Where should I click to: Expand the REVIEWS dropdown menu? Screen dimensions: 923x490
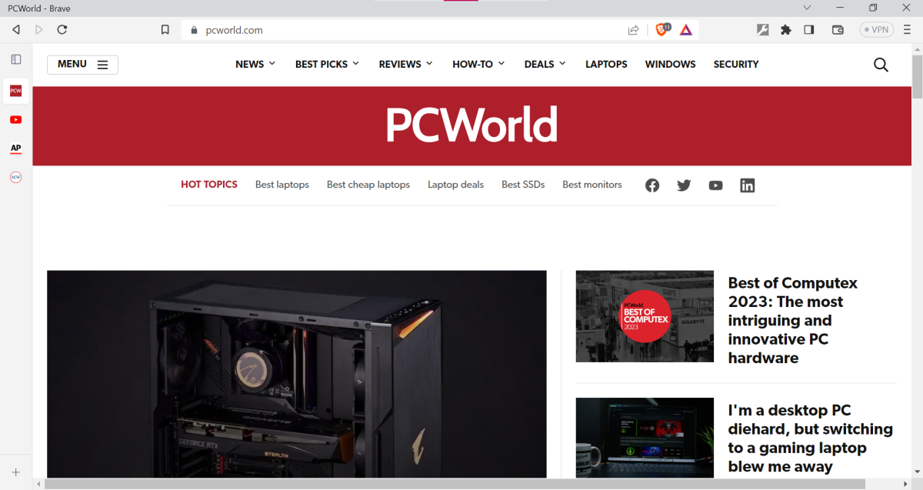[x=406, y=65]
